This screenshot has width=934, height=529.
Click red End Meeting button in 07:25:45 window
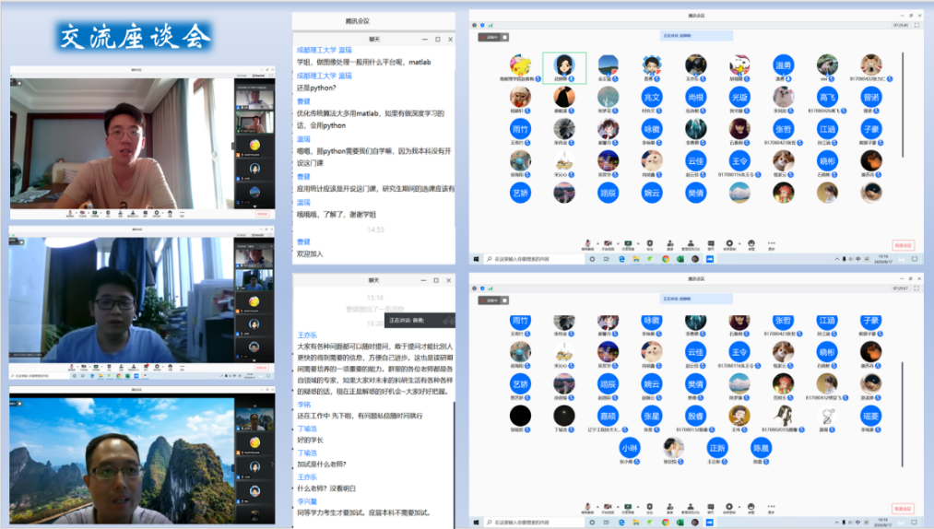[x=903, y=245]
